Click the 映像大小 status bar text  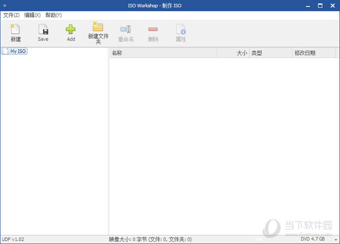click(x=150, y=239)
